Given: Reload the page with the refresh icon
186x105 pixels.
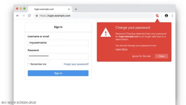Looking at the screenshot, I should tap(29, 16).
